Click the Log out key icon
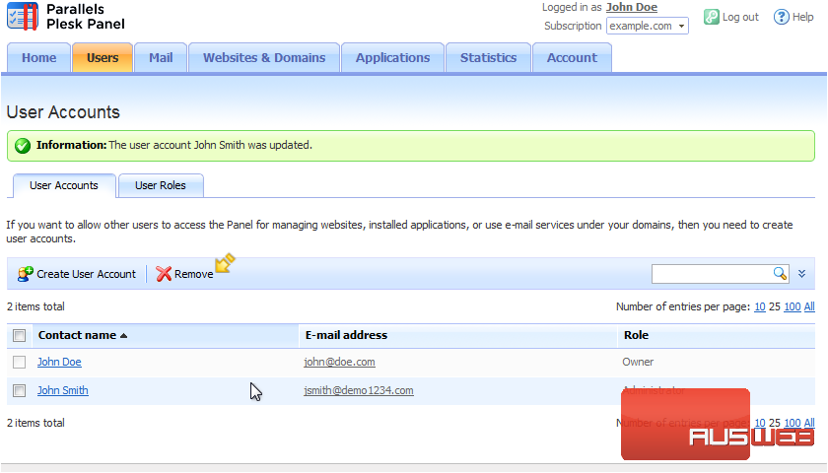The image size is (828, 473). coord(712,17)
